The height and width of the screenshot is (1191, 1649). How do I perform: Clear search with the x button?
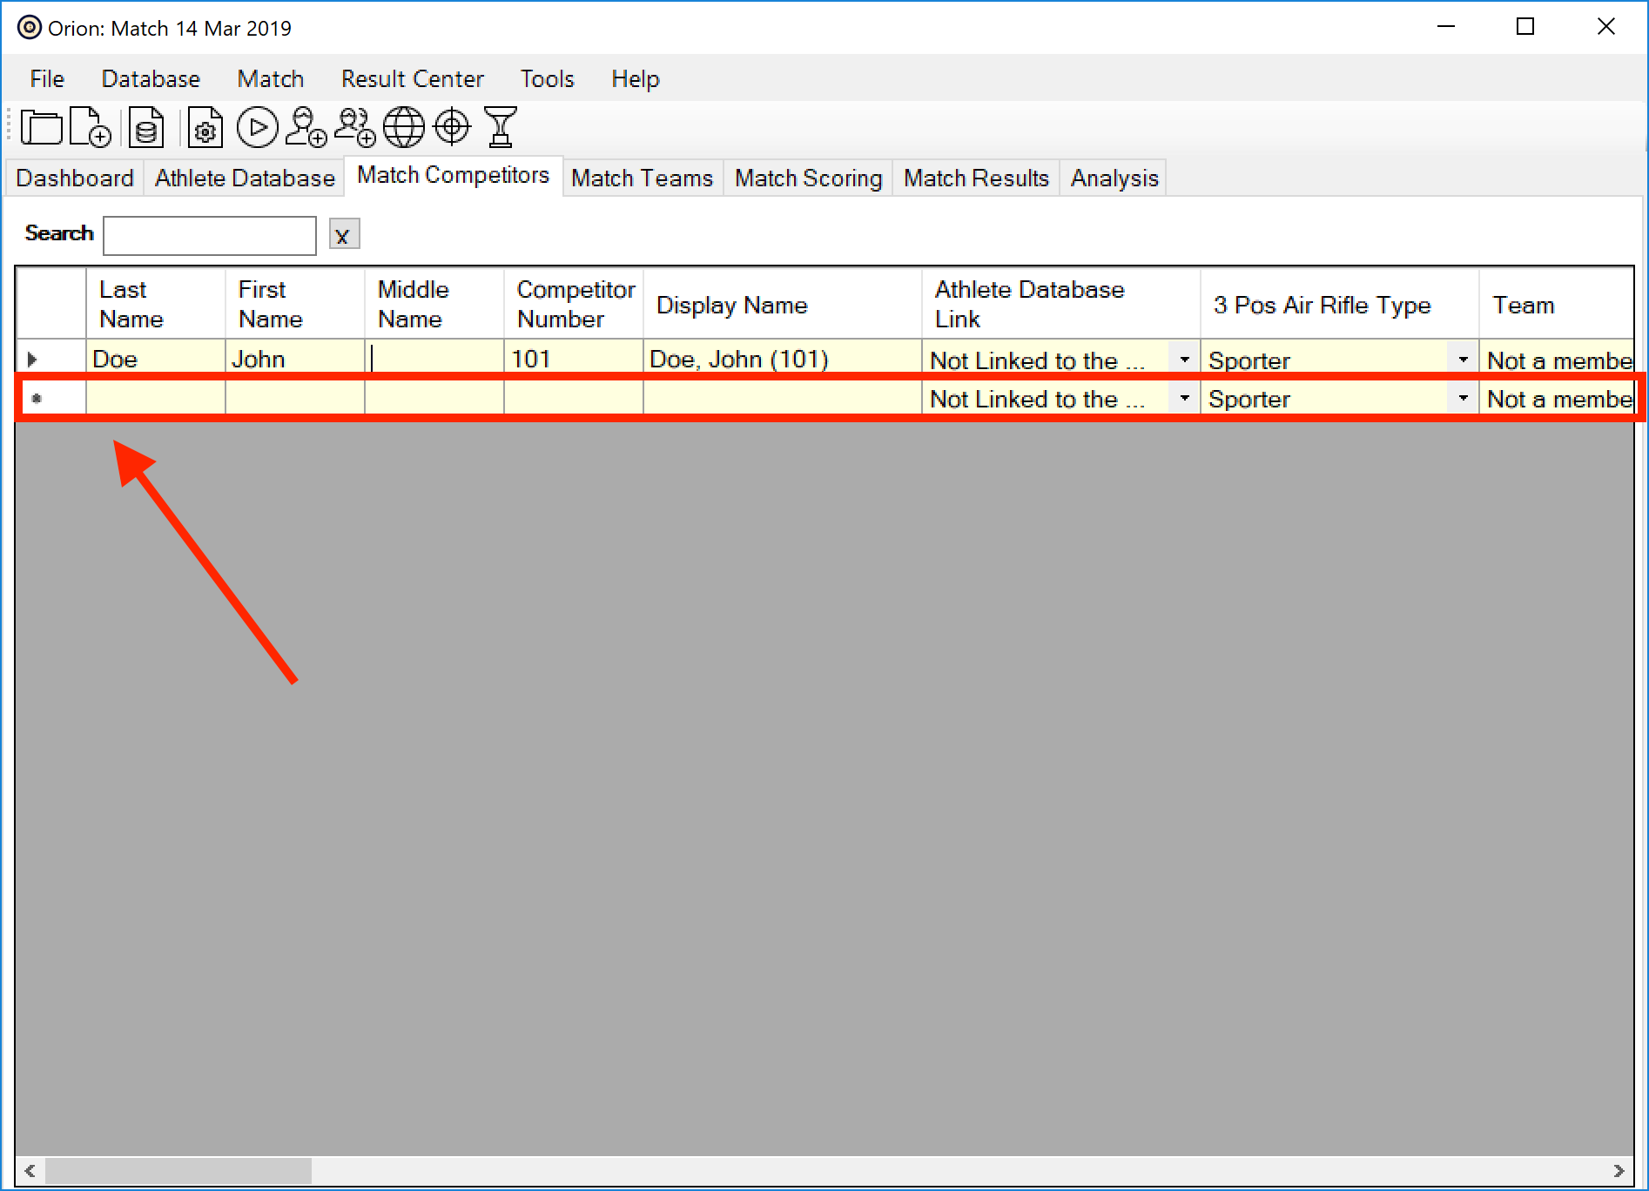[343, 235]
